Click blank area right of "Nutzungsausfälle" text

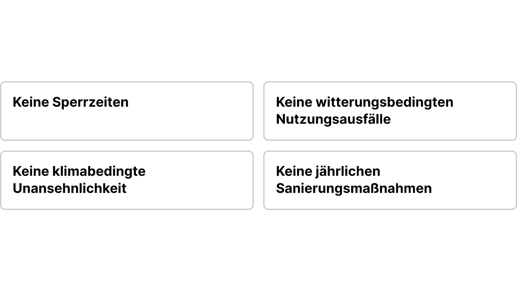pos(451,119)
